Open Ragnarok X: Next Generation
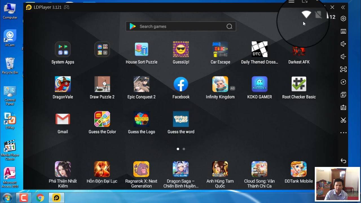The image size is (361, 203). point(141,169)
